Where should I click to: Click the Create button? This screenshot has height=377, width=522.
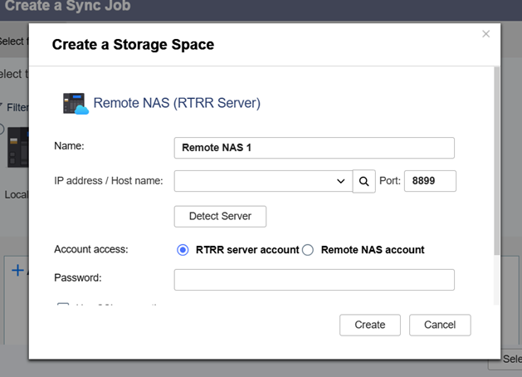tap(369, 325)
